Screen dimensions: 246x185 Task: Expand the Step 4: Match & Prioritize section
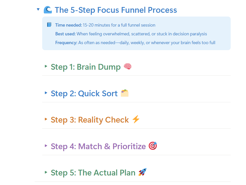coord(46,146)
